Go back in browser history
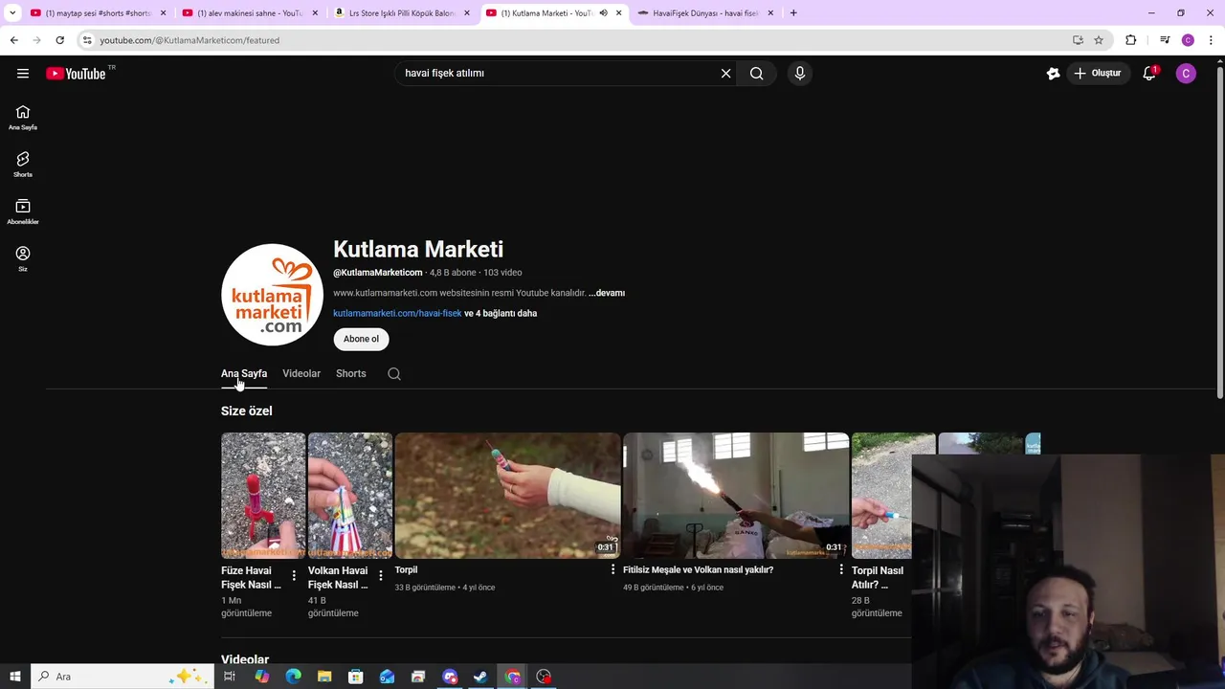Image resolution: width=1225 pixels, height=689 pixels. pyautogui.click(x=13, y=40)
